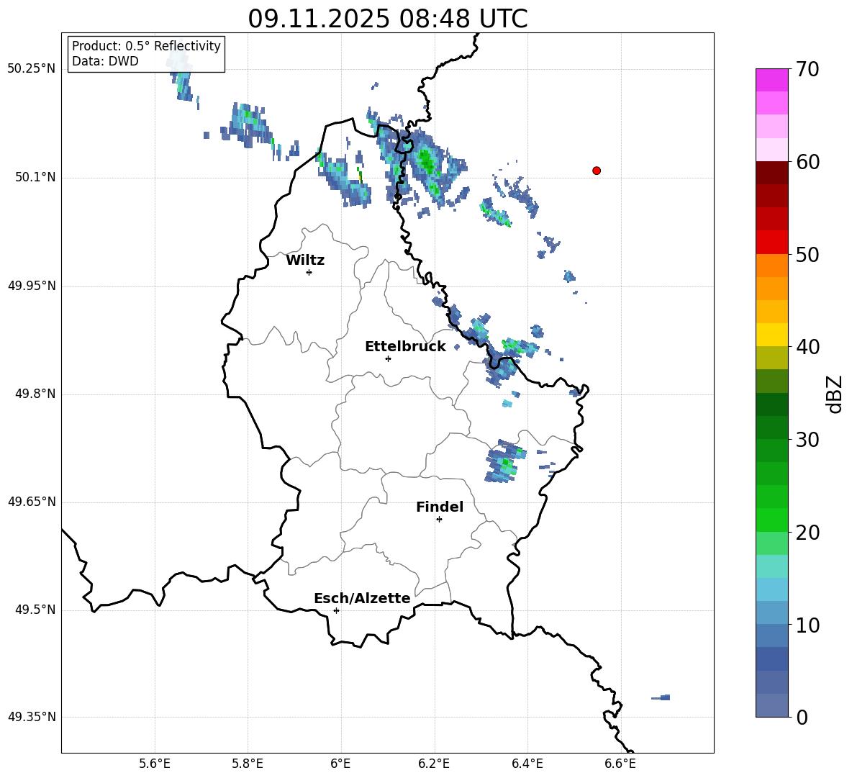The image size is (852, 778).
Task: Click the Findel city label
Action: (440, 507)
